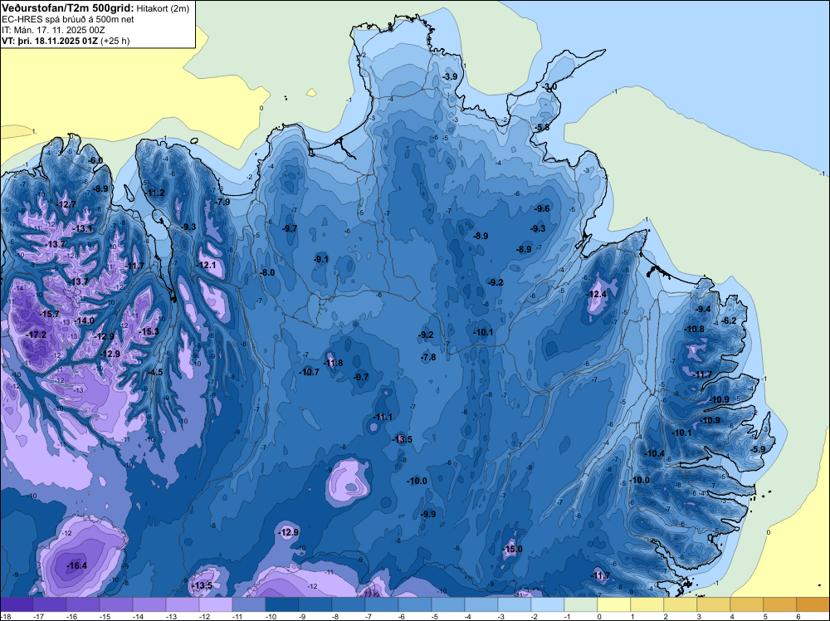Pick the -15.3 temperature label
This screenshot has height=621, width=830.
149,331
